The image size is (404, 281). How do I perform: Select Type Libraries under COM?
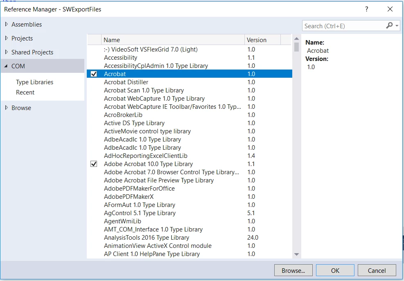(34, 82)
